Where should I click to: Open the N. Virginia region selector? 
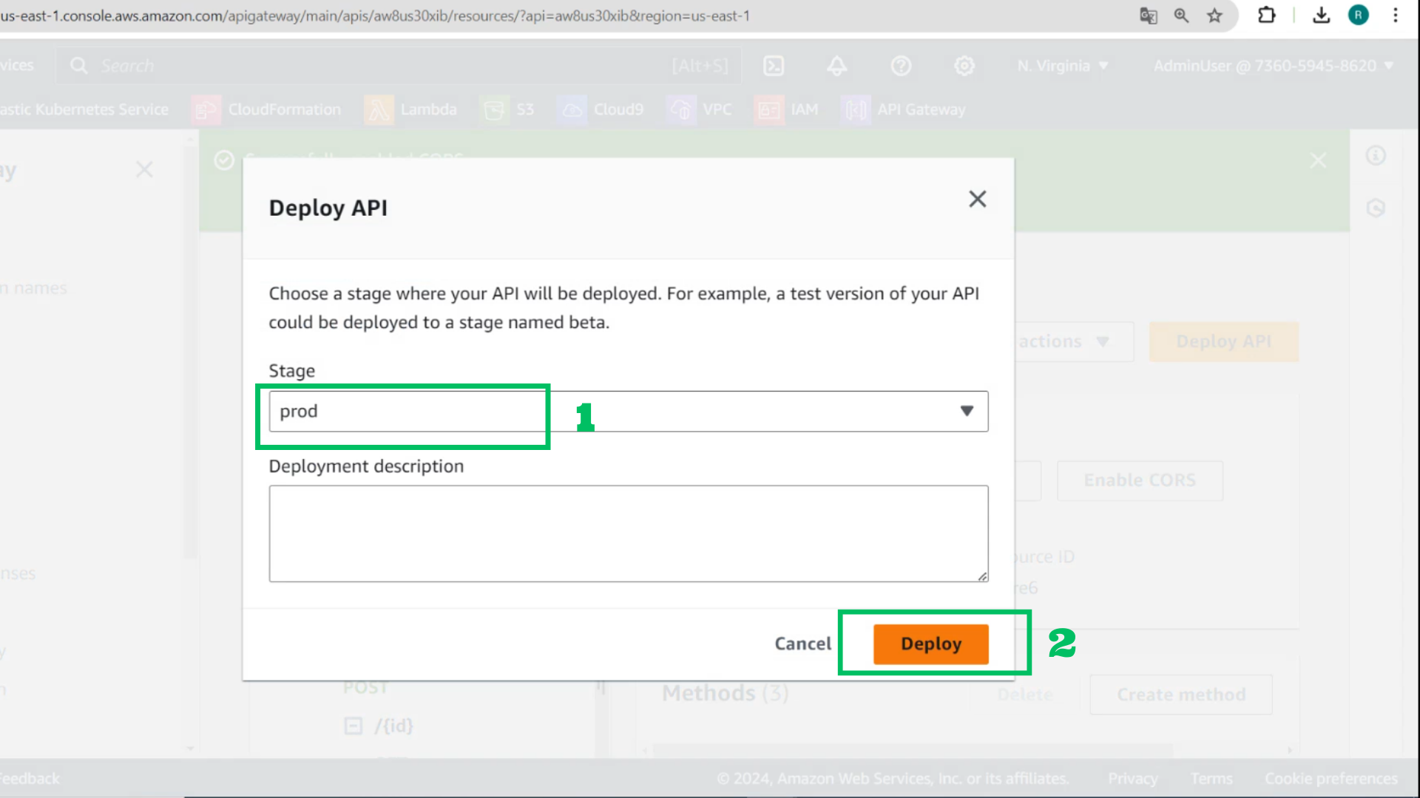click(1062, 66)
